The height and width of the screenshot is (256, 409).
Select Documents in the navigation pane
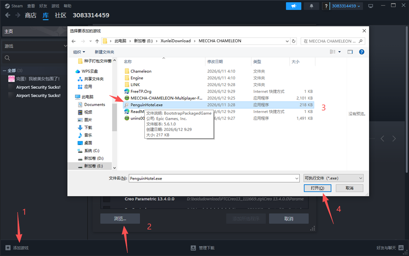[95, 105]
